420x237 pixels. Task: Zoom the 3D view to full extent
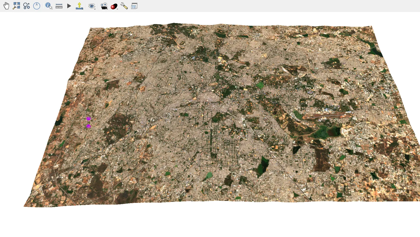(x=16, y=6)
